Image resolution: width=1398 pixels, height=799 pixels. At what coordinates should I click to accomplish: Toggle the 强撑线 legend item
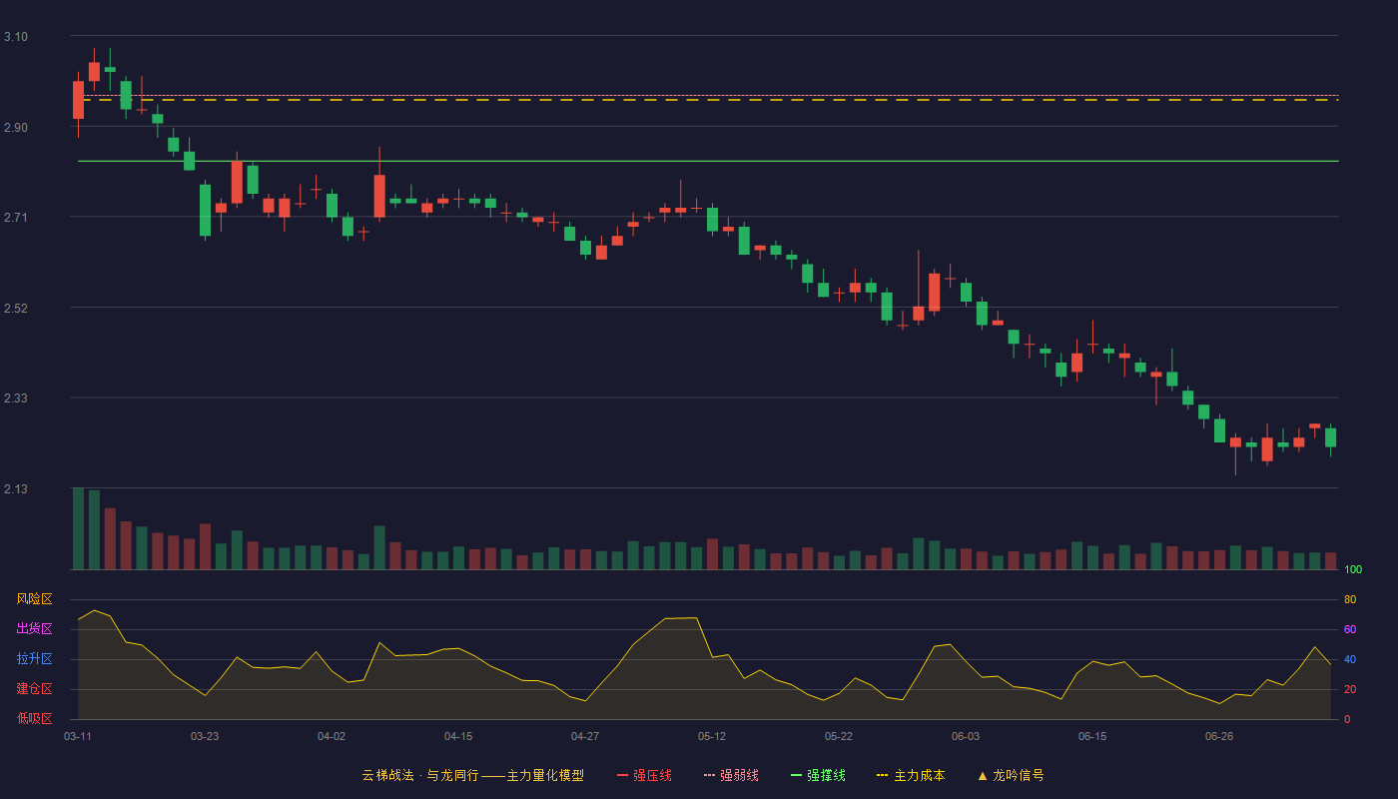pos(818,775)
